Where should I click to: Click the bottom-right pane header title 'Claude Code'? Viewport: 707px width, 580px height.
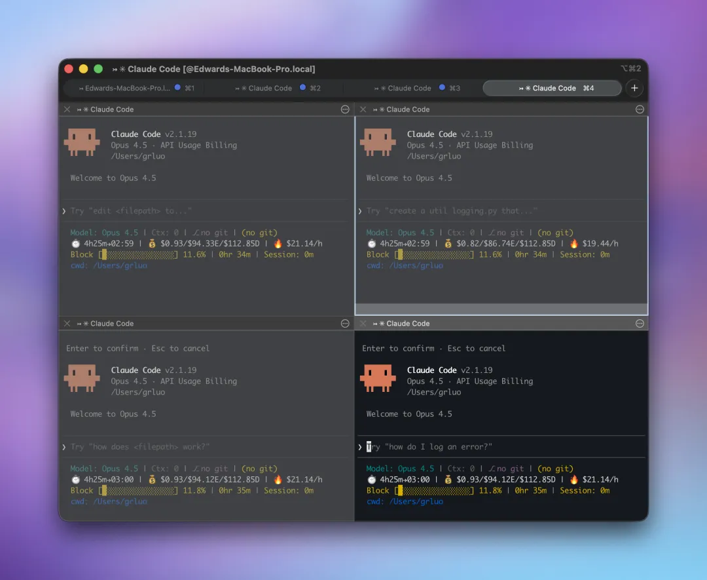click(x=408, y=324)
